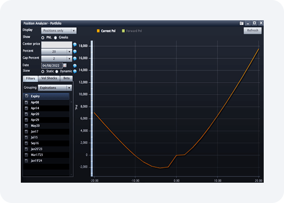Click the Jan19'24 expiry row label
This screenshot has height=203, width=284.
(37, 160)
